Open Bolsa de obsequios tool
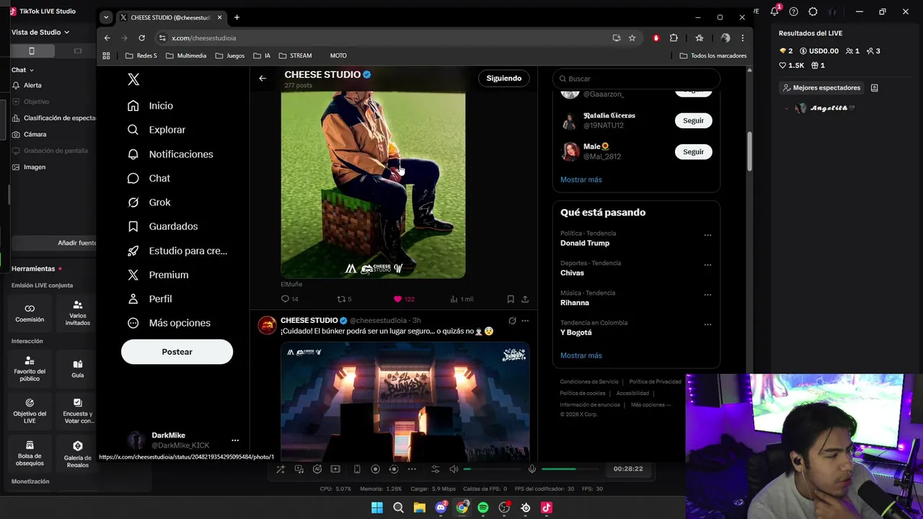923x519 pixels. click(x=30, y=453)
